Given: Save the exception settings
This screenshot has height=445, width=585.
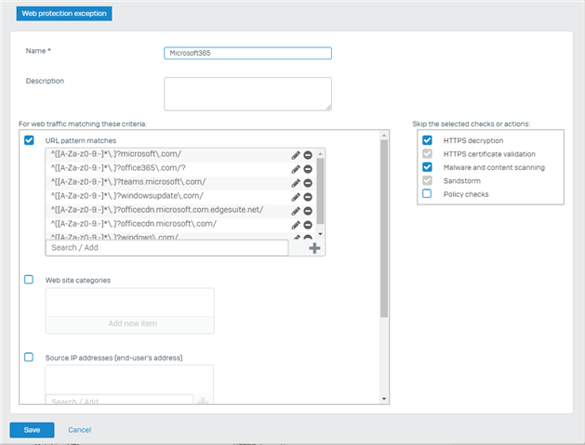Looking at the screenshot, I should [x=32, y=430].
